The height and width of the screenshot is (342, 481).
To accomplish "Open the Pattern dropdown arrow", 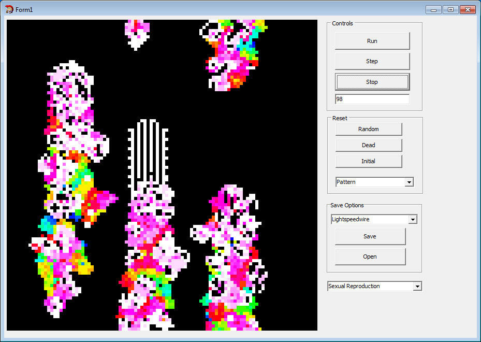I will (x=409, y=182).
